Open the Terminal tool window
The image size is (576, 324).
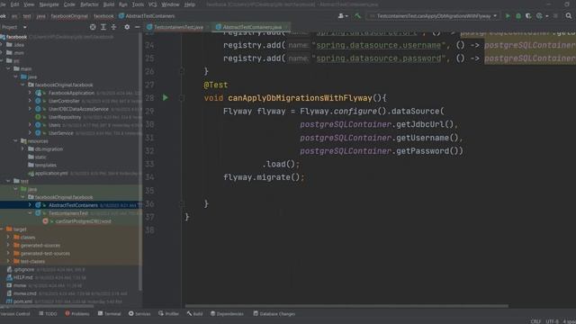[110, 314]
